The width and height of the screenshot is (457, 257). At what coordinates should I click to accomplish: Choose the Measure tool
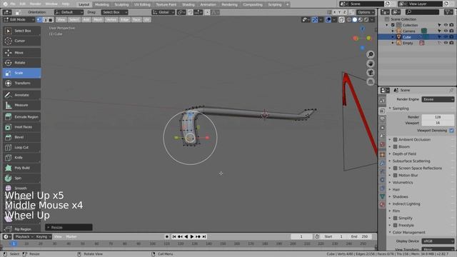pos(22,105)
